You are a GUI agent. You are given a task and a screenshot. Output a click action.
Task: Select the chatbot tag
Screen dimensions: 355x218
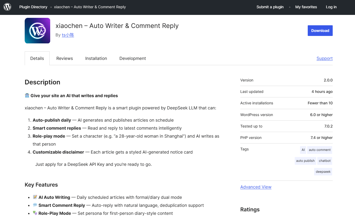325,161
